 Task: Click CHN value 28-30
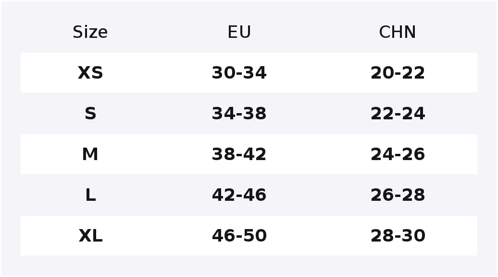click(x=398, y=235)
